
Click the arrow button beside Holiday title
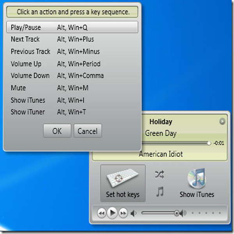pyautogui.click(x=222, y=121)
